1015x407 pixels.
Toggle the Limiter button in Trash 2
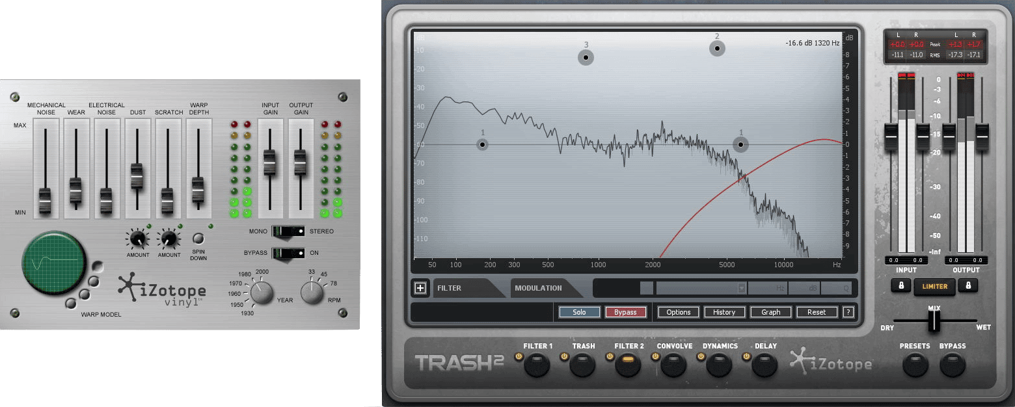pos(934,285)
